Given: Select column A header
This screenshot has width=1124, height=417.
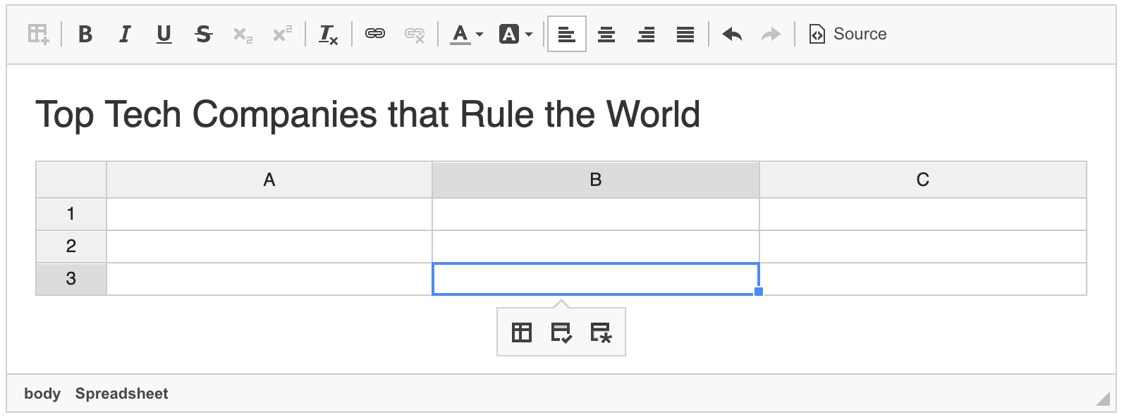Looking at the screenshot, I should 269,180.
